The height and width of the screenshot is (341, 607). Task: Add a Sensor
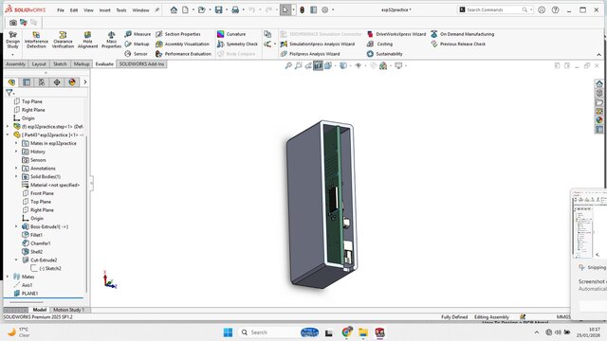pyautogui.click(x=137, y=54)
